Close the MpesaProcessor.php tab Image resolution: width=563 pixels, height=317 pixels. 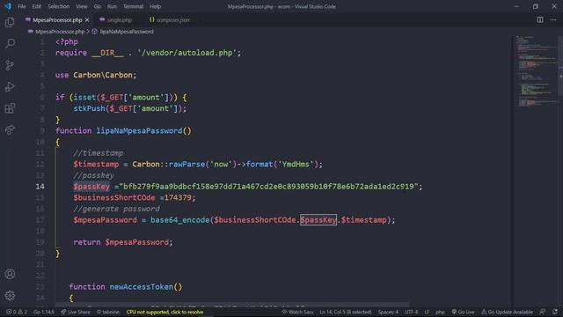point(87,20)
